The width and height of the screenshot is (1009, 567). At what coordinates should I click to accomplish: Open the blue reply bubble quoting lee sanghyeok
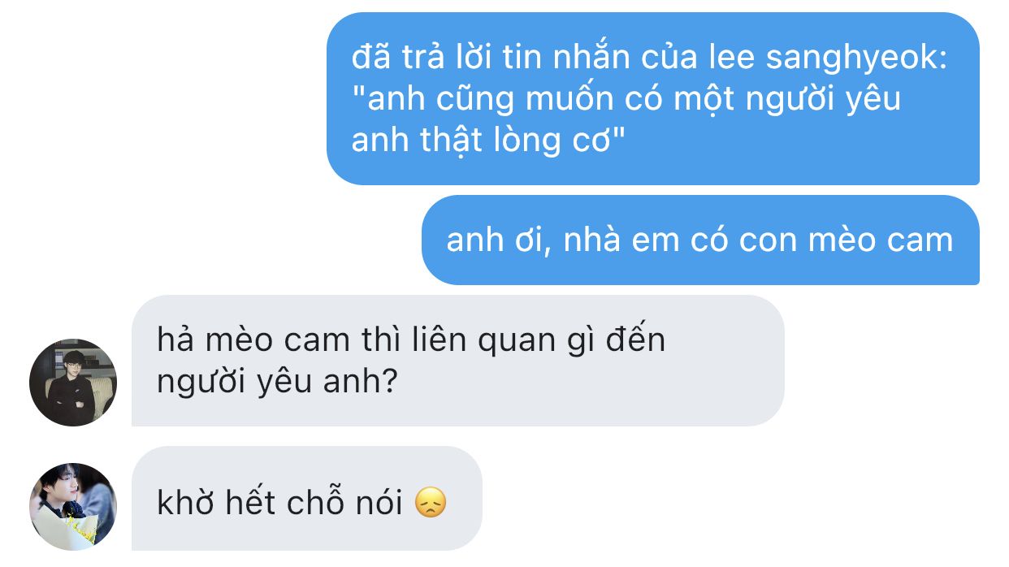(x=653, y=98)
